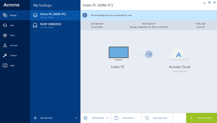Click the OPERATIONS button text
This screenshot has width=217, height=123.
pos(98,118)
